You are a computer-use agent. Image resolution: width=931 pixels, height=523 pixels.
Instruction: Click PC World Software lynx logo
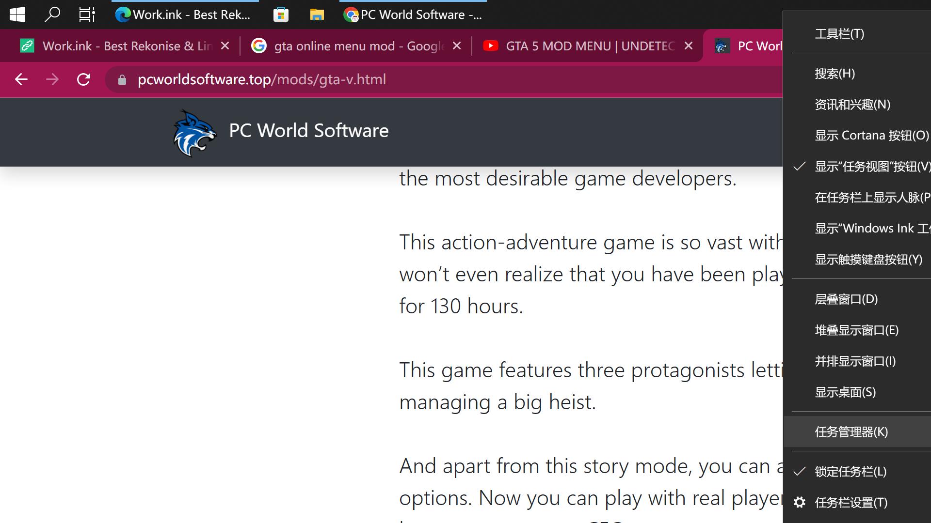click(x=195, y=133)
